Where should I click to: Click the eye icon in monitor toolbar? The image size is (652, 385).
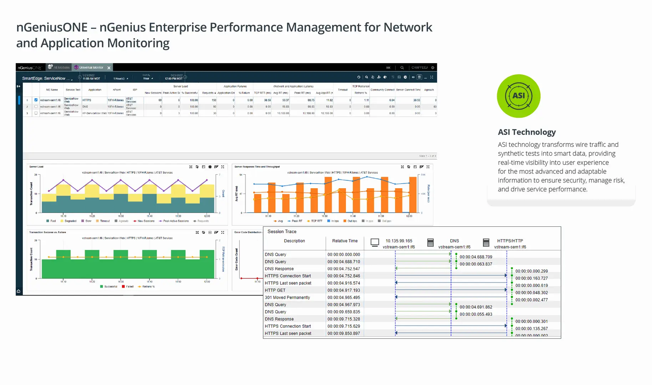[413, 77]
